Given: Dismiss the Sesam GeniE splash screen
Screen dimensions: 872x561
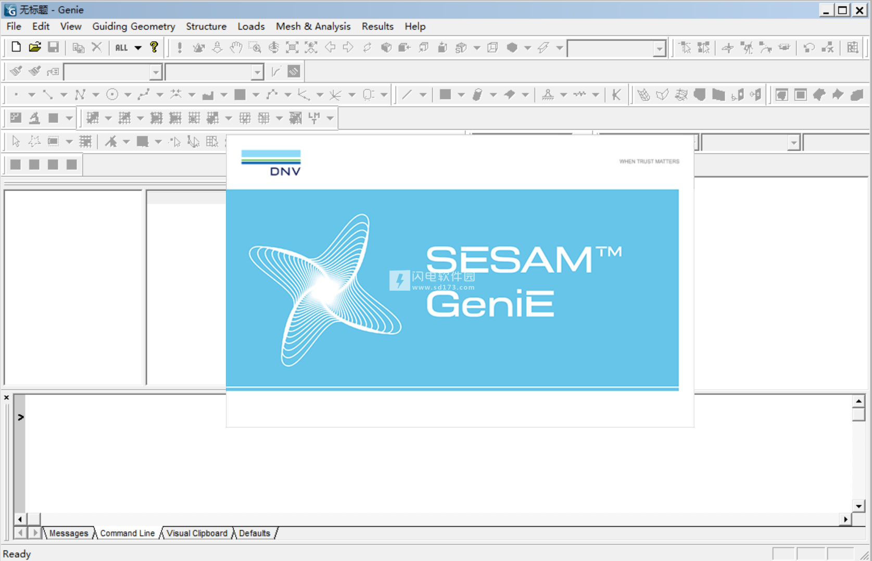Looking at the screenshot, I should point(460,281).
